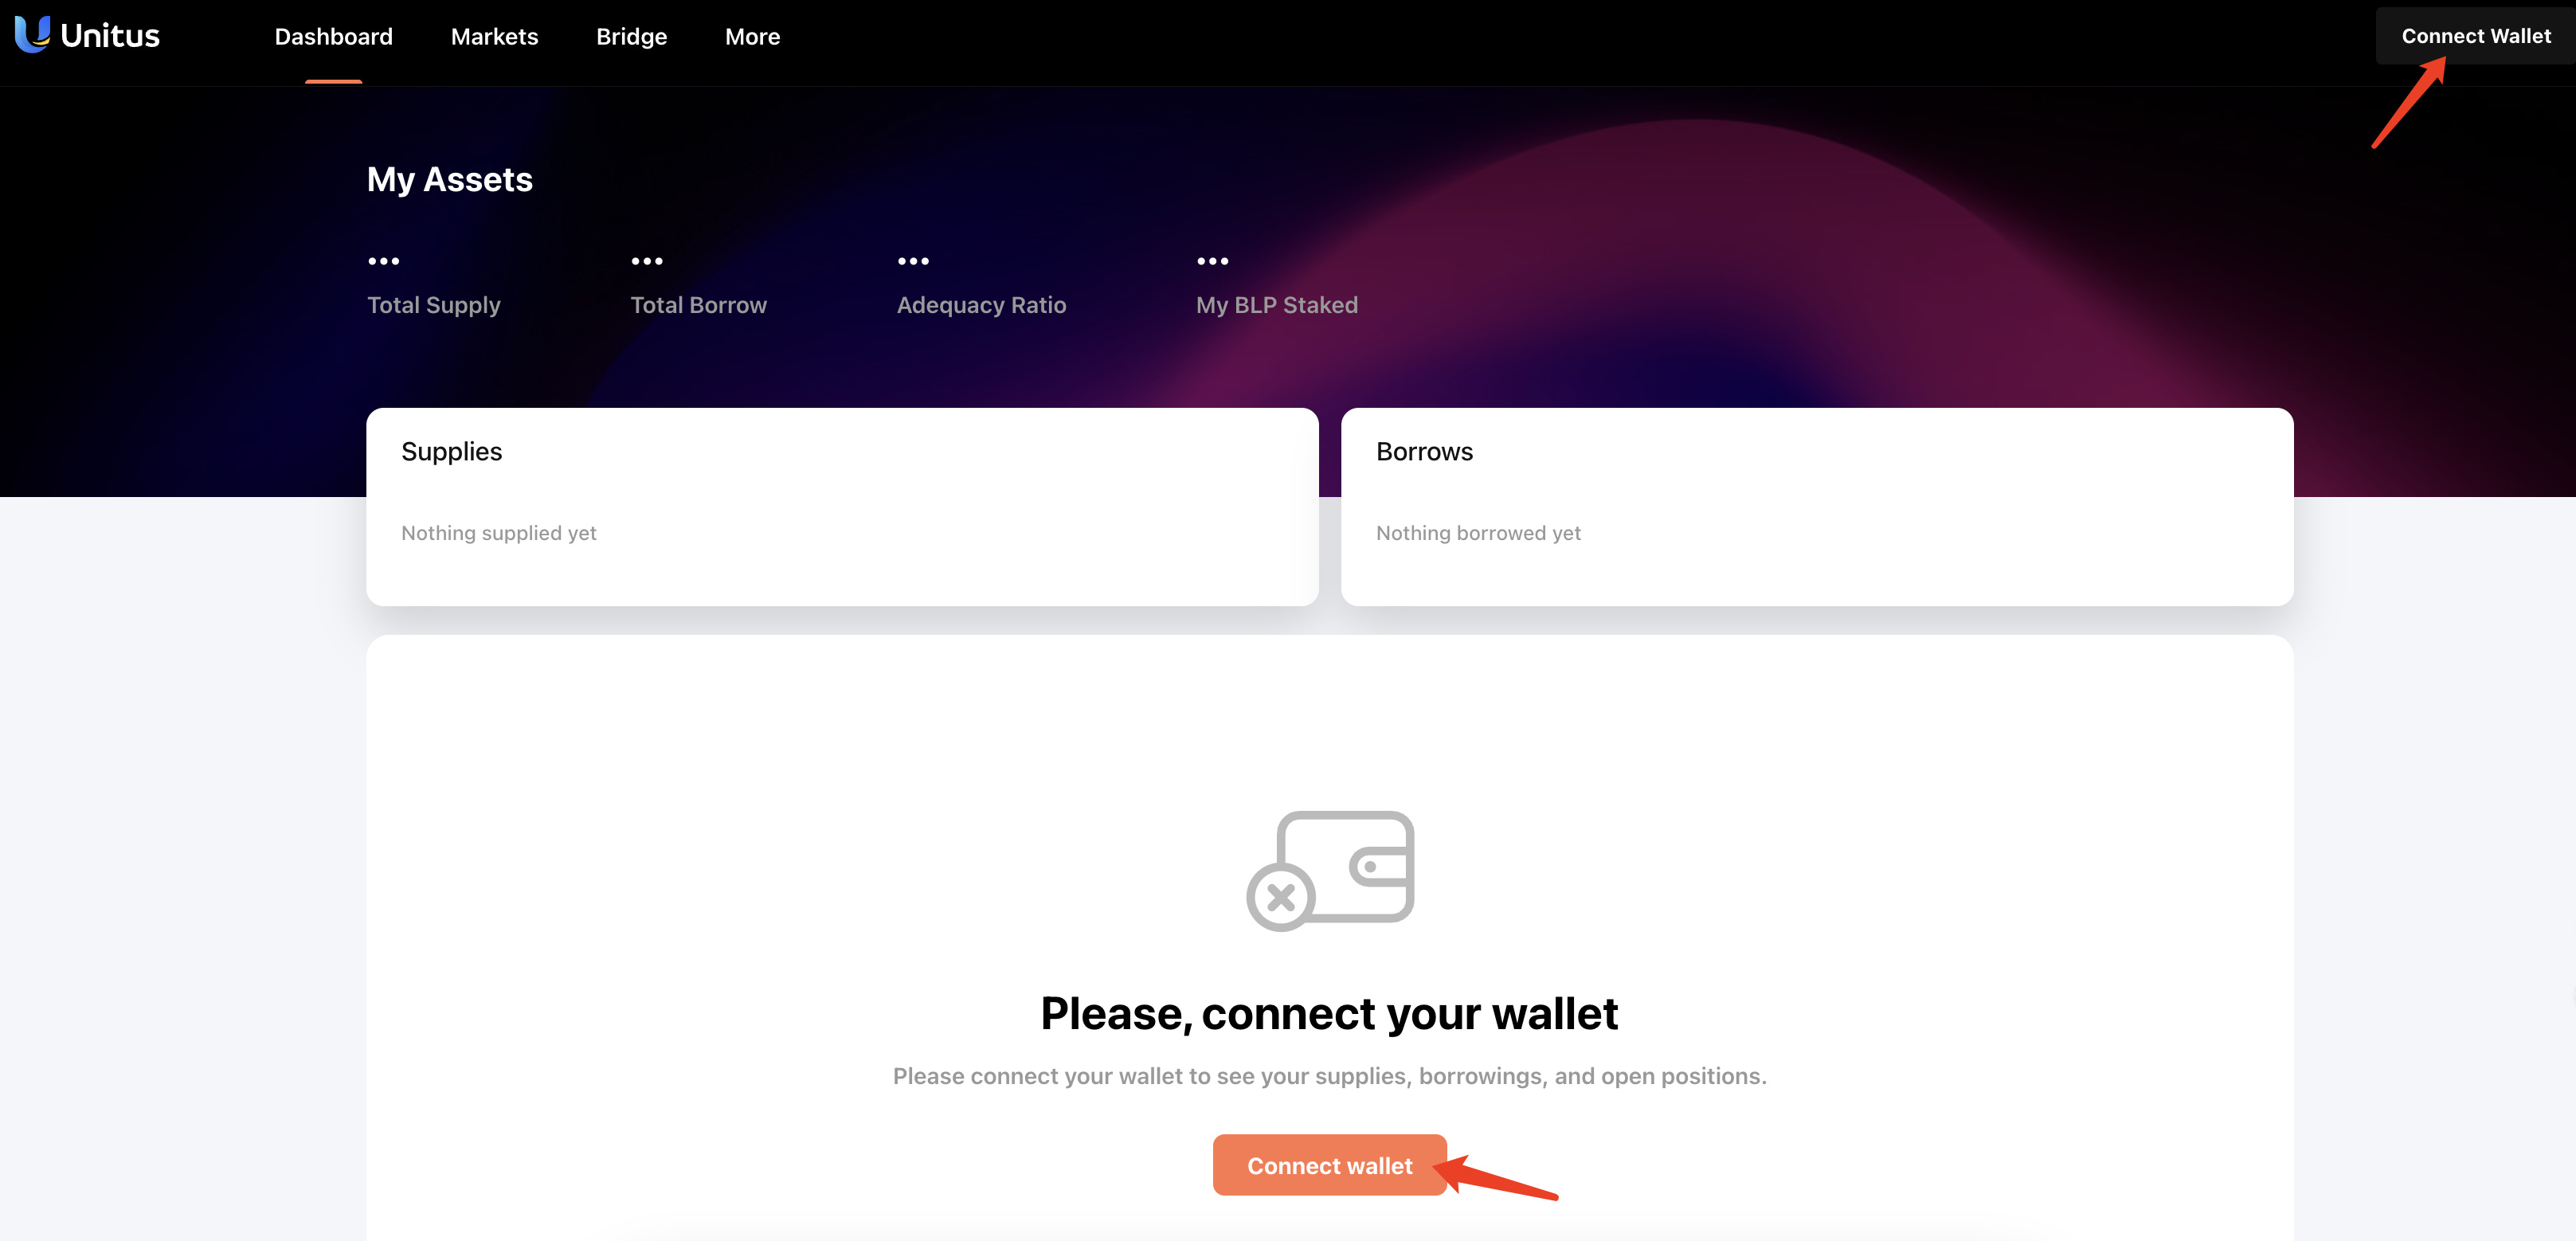Click the loading dots above Total Supply

pos(383,261)
